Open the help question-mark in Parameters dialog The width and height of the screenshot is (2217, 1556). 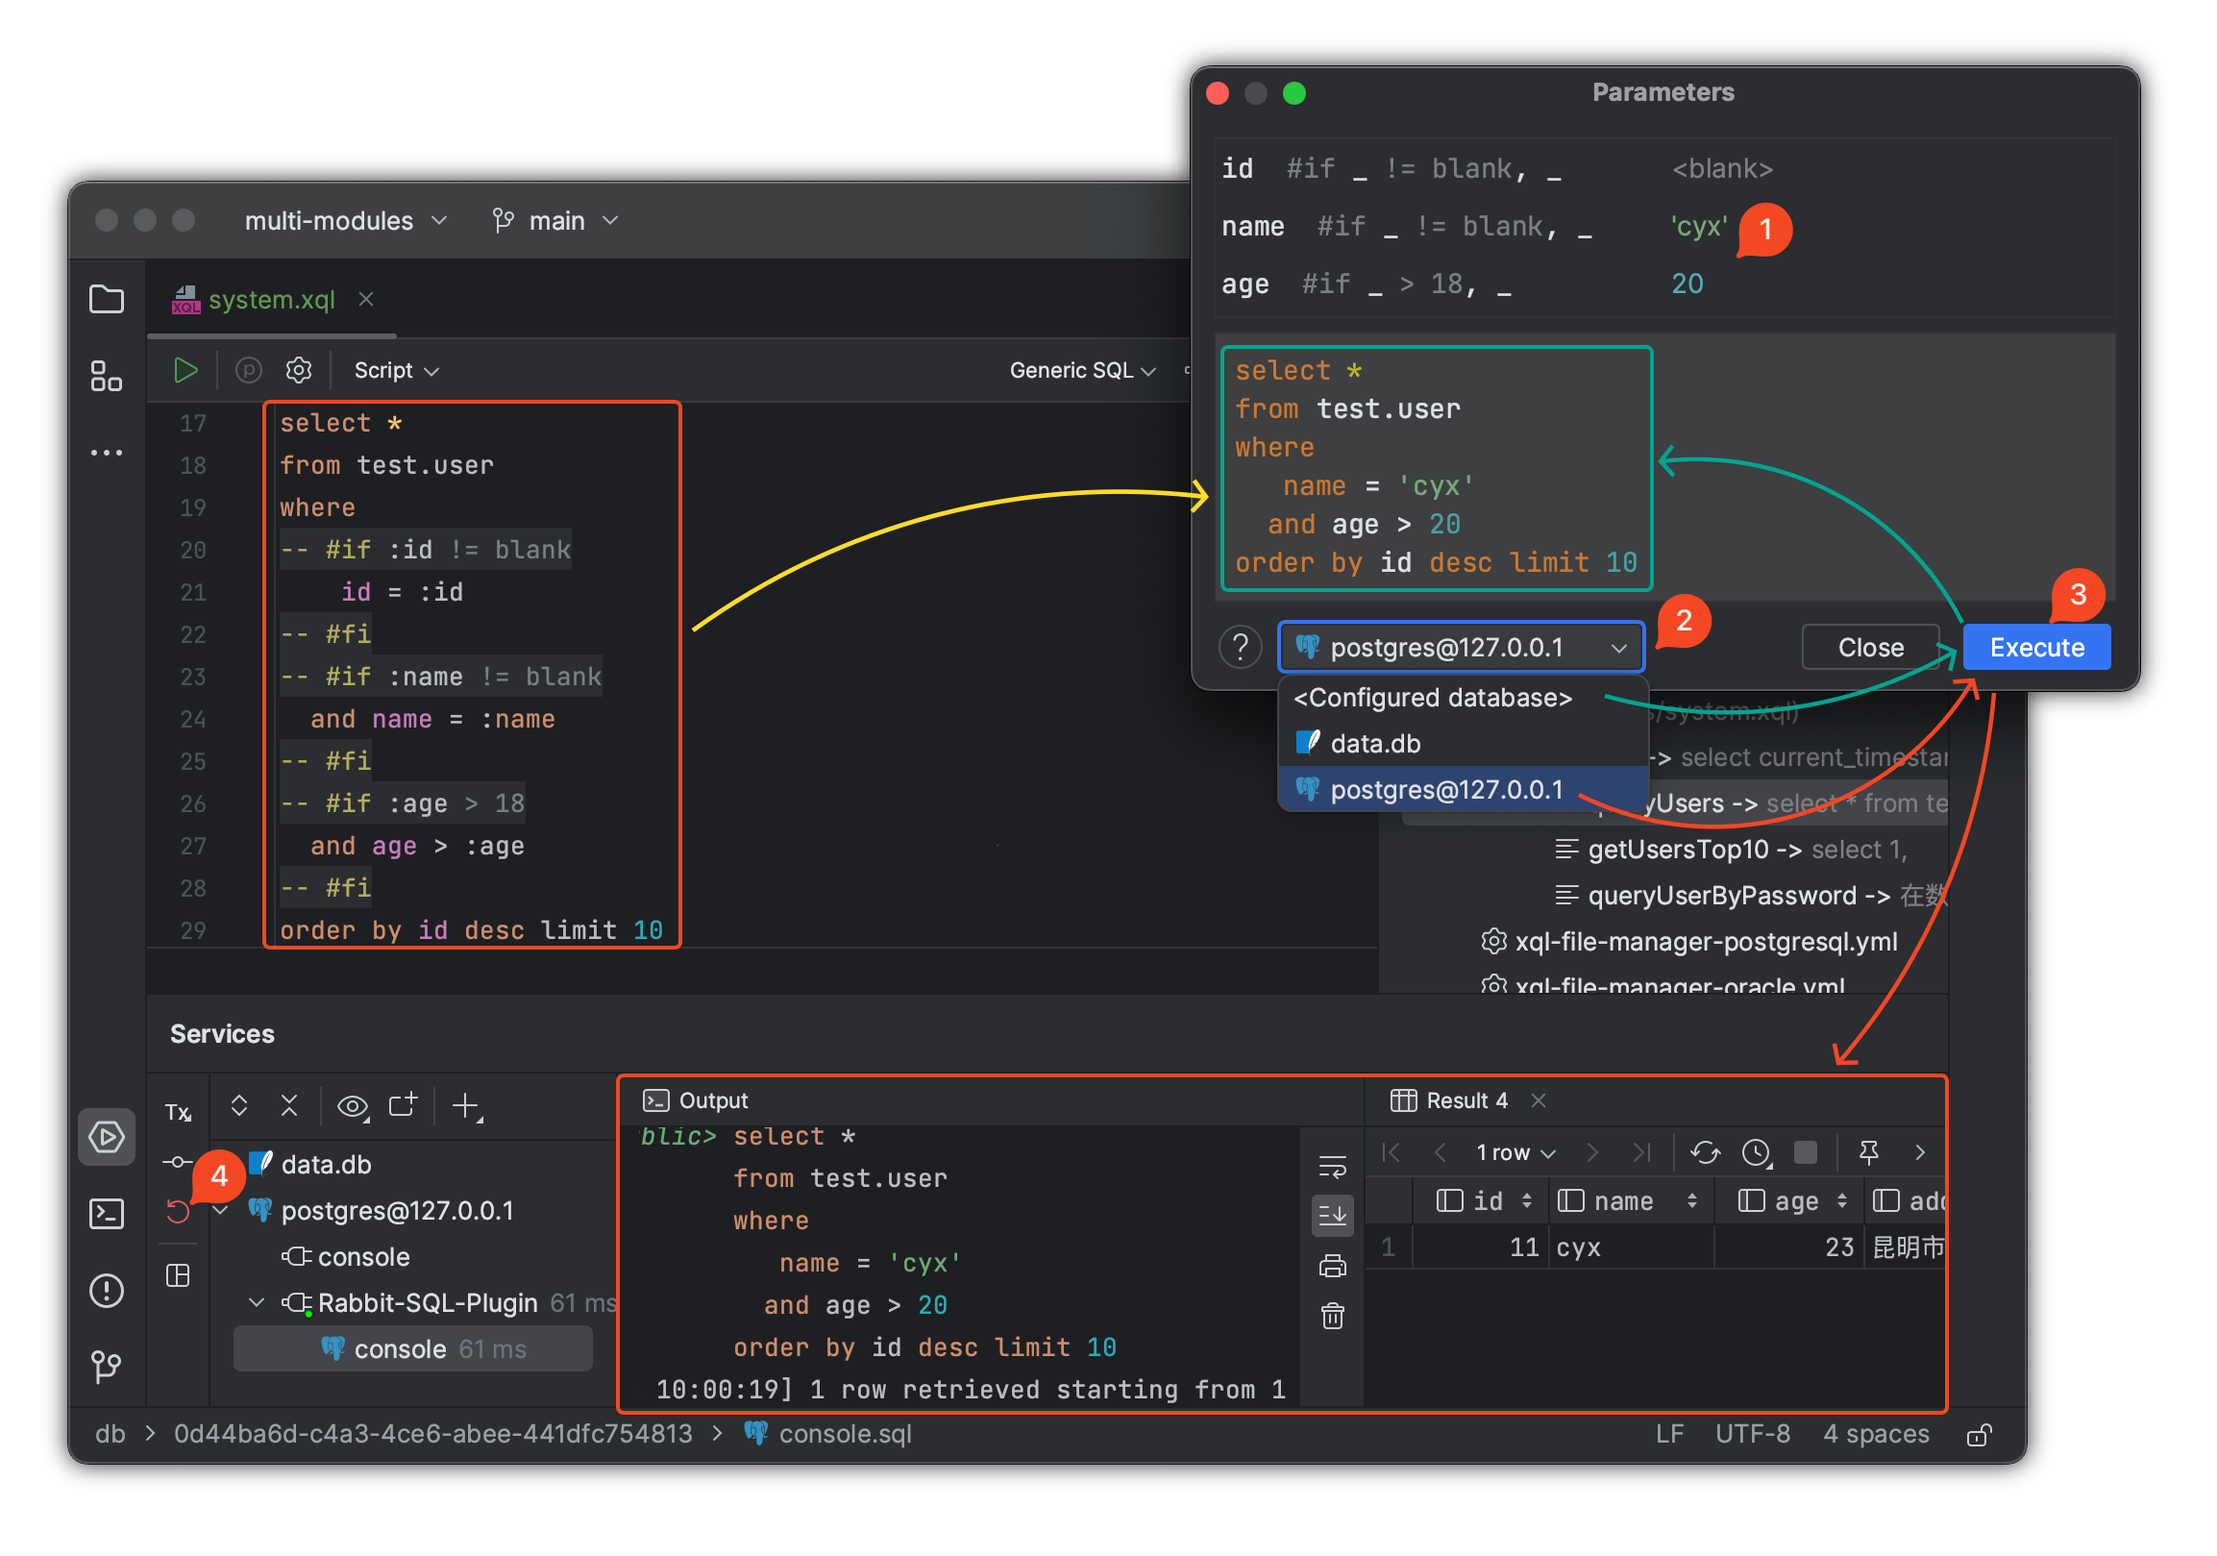[x=1241, y=647]
